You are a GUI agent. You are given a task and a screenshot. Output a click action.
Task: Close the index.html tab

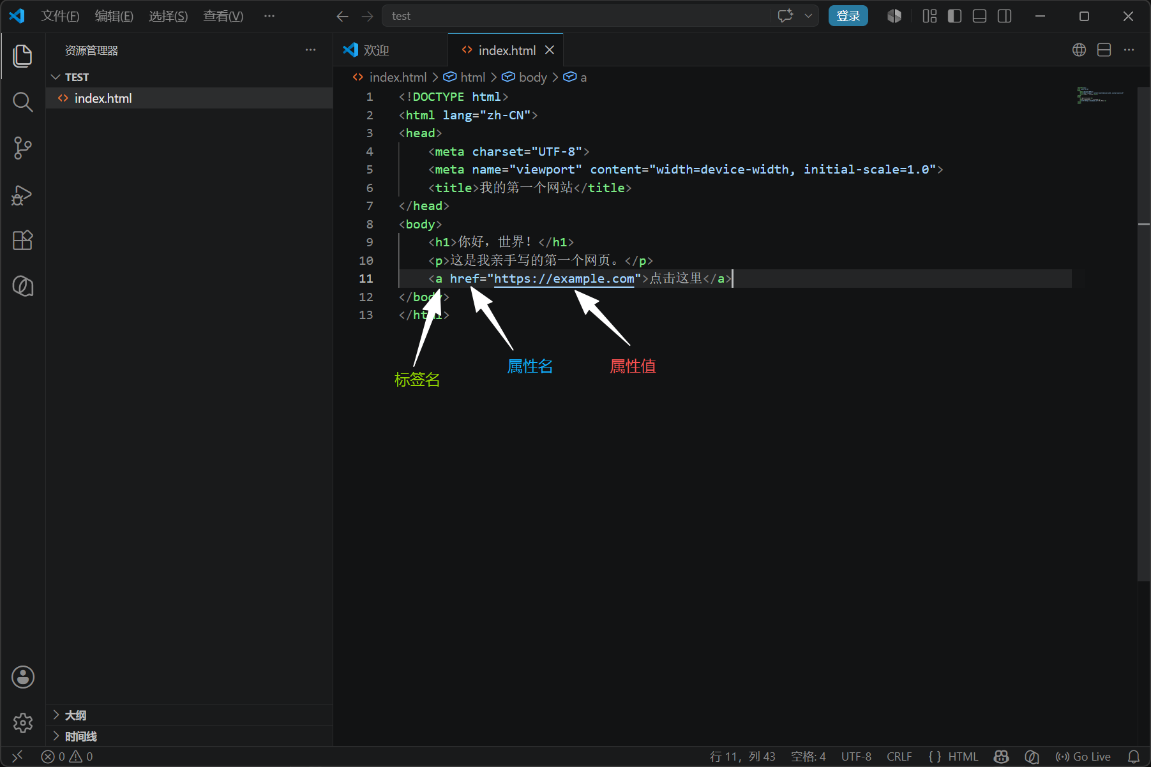click(x=550, y=50)
